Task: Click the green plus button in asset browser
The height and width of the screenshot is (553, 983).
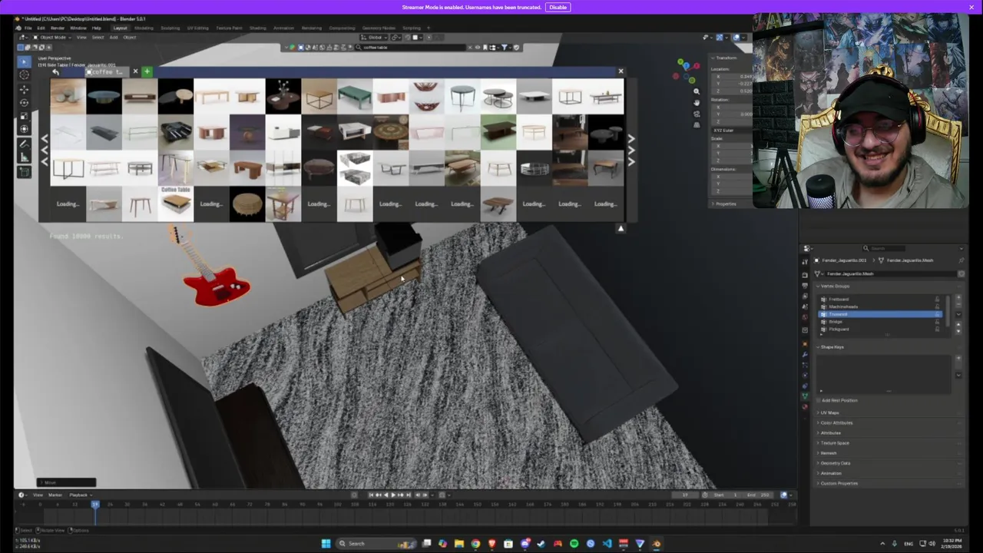Action: tap(147, 71)
